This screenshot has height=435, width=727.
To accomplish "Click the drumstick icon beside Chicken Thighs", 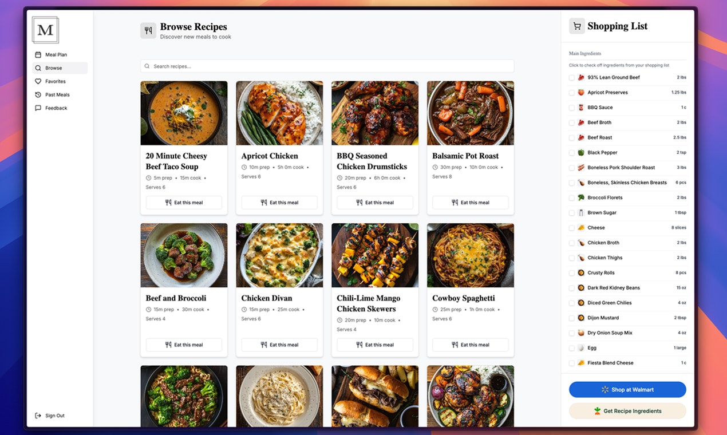I will coord(581,258).
